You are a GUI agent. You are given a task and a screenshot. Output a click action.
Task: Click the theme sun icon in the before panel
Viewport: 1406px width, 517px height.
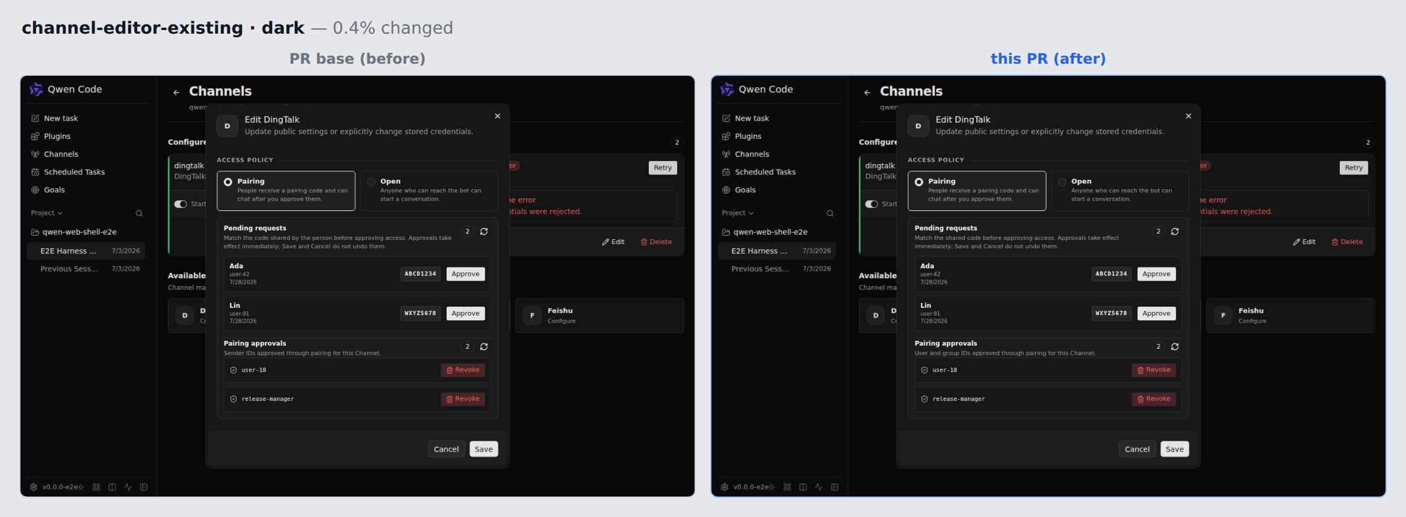tap(81, 487)
